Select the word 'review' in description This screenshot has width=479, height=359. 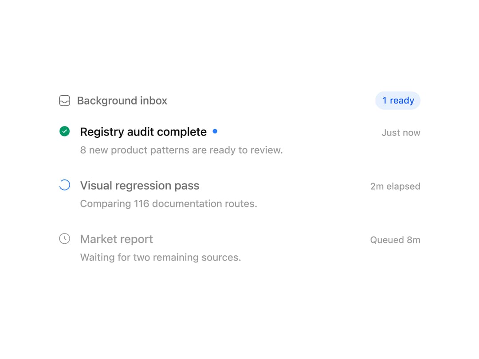(265, 150)
